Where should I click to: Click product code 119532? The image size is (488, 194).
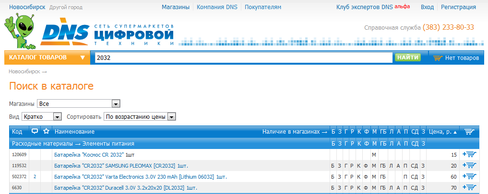19,165
